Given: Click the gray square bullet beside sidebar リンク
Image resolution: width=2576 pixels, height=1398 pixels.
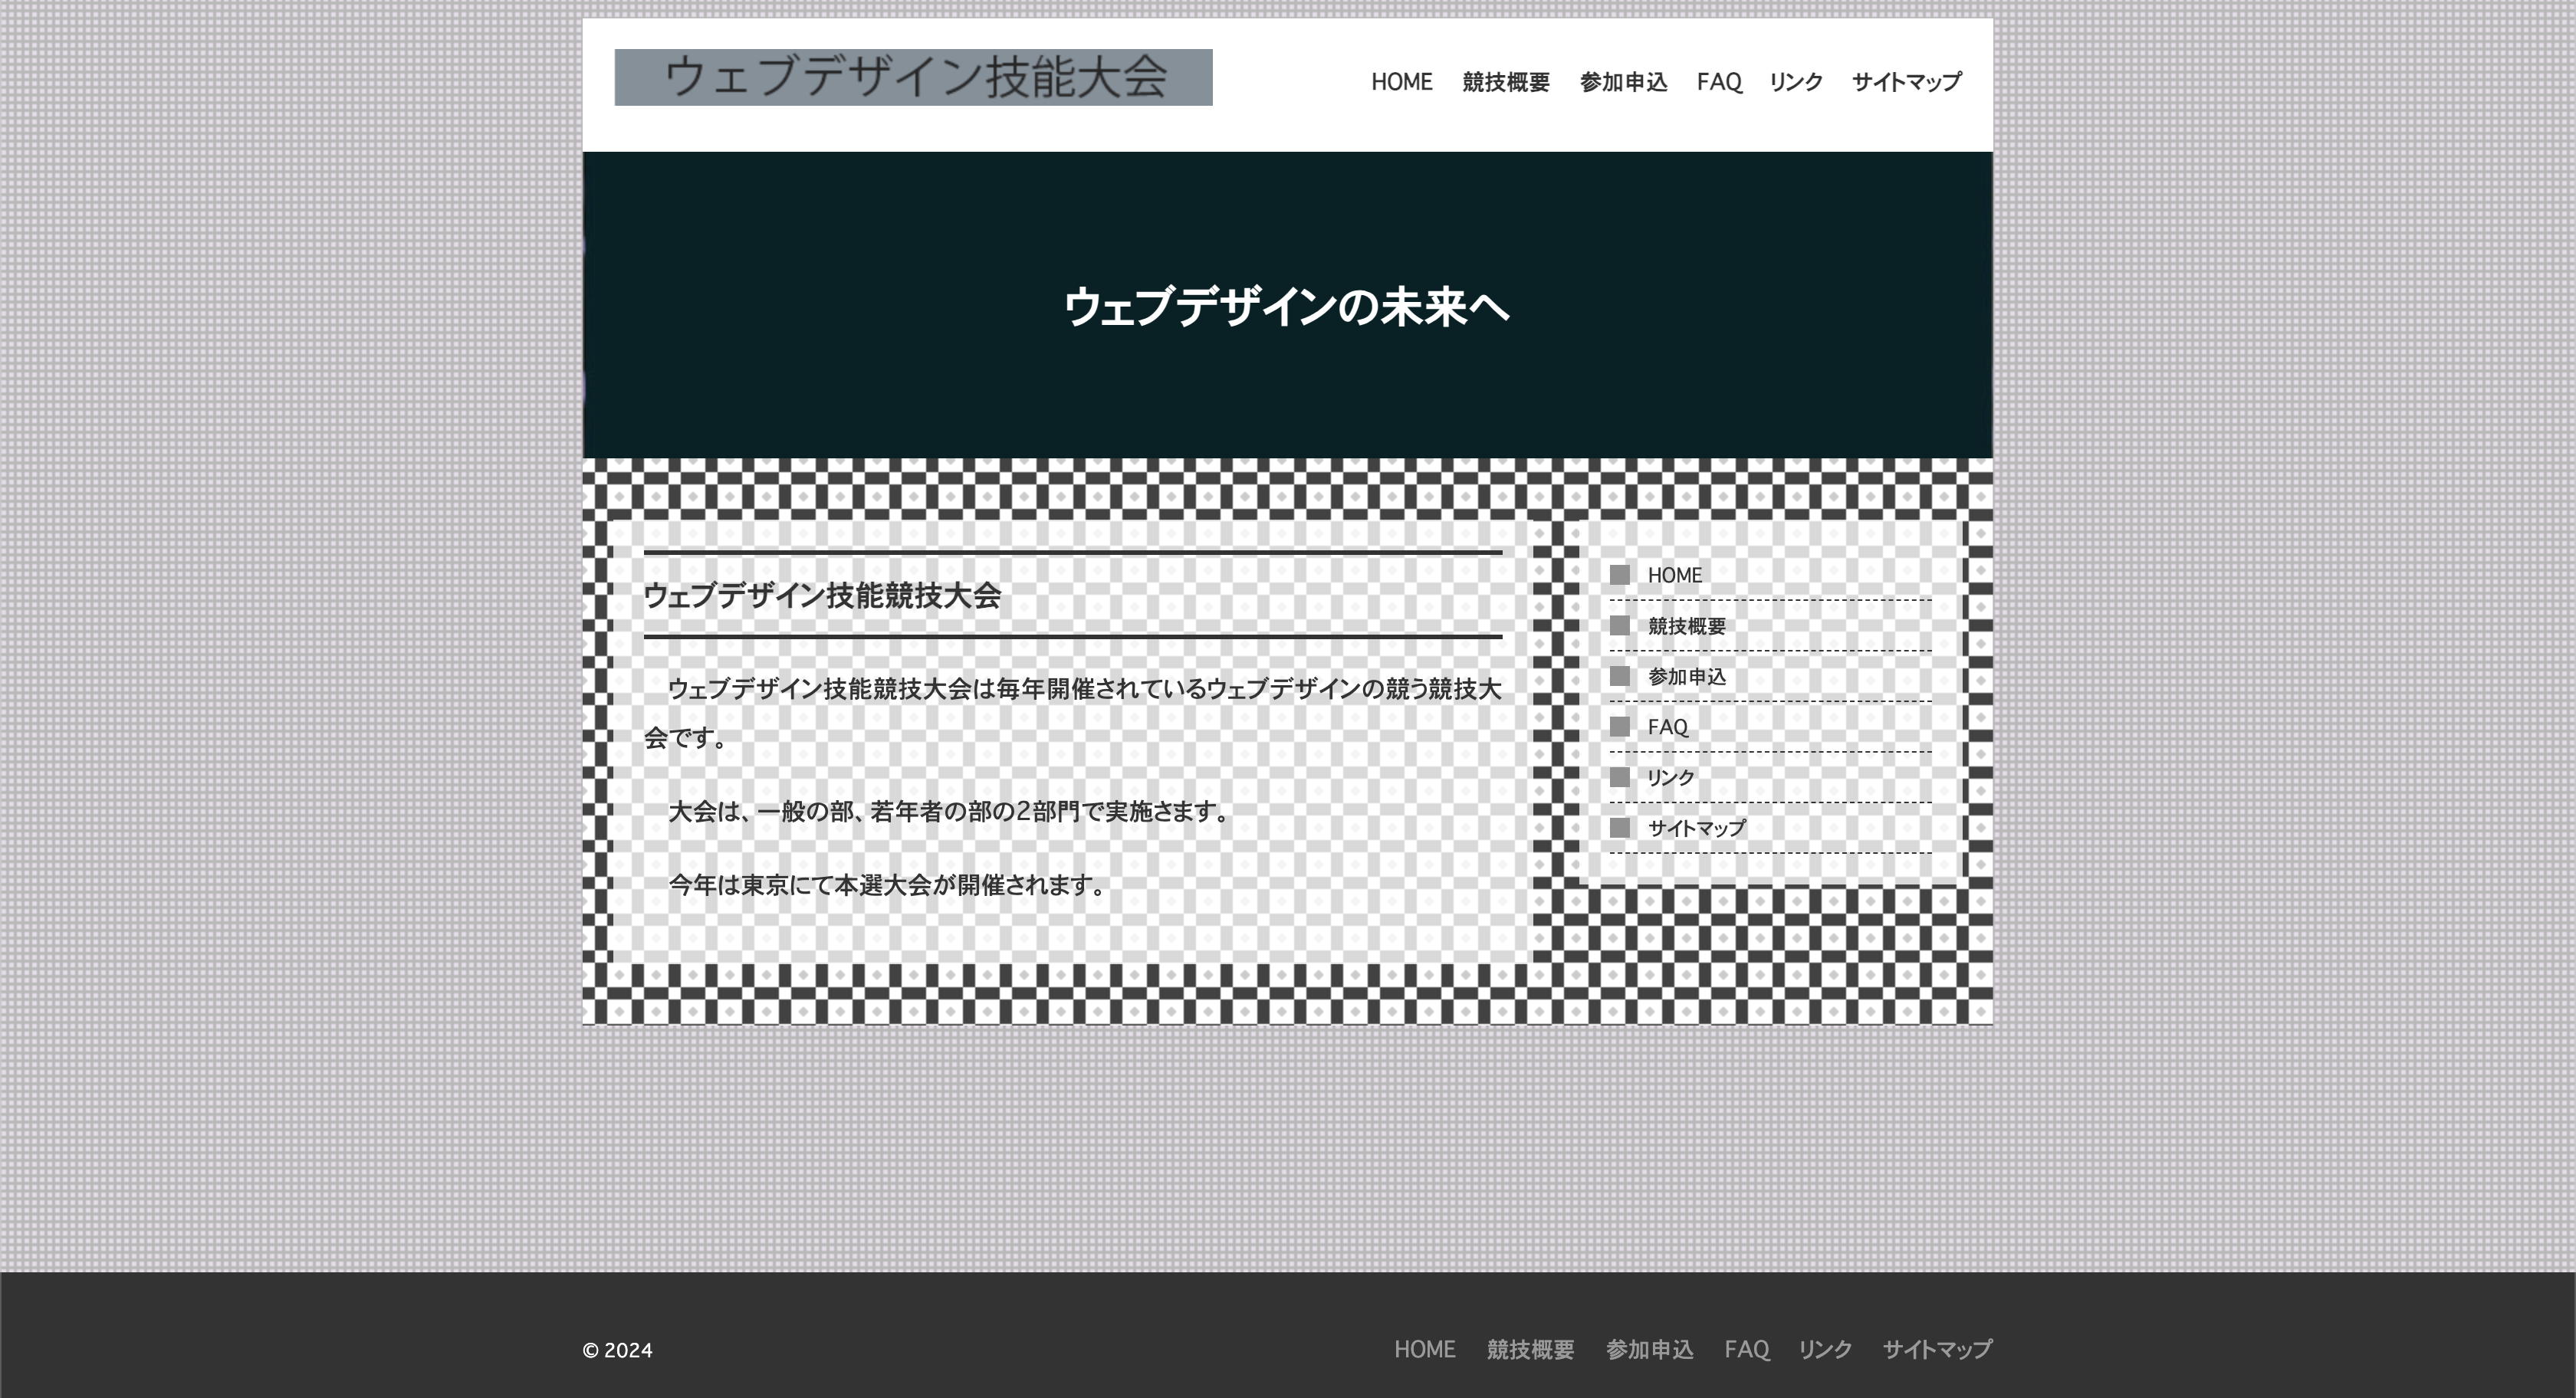Looking at the screenshot, I should (x=1620, y=777).
